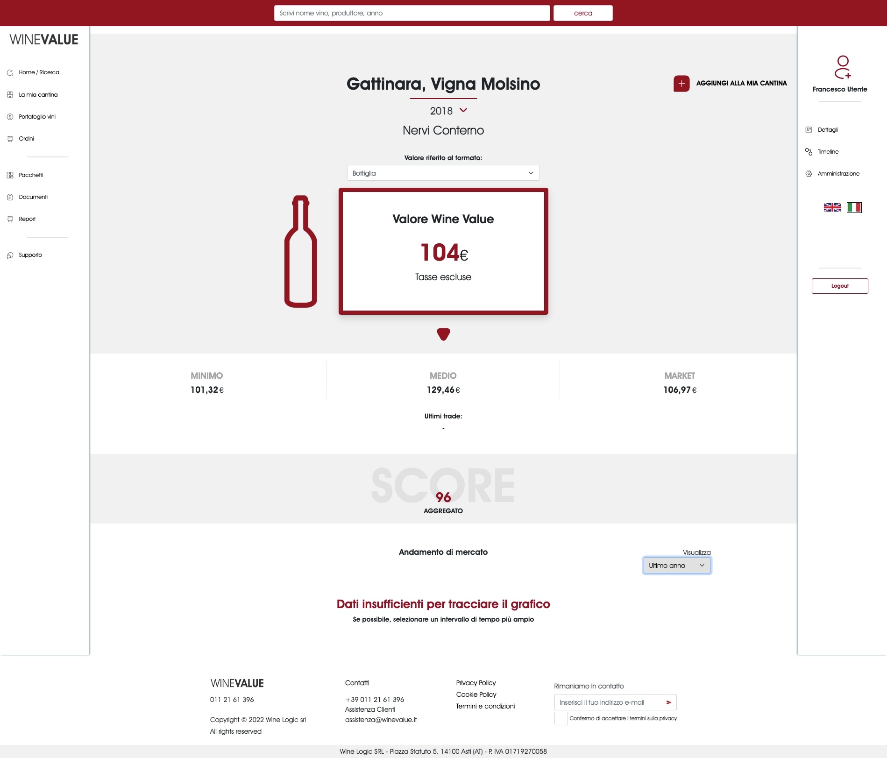Image resolution: width=887 pixels, height=758 pixels.
Task: Go to La mia cantina
Action: click(38, 95)
